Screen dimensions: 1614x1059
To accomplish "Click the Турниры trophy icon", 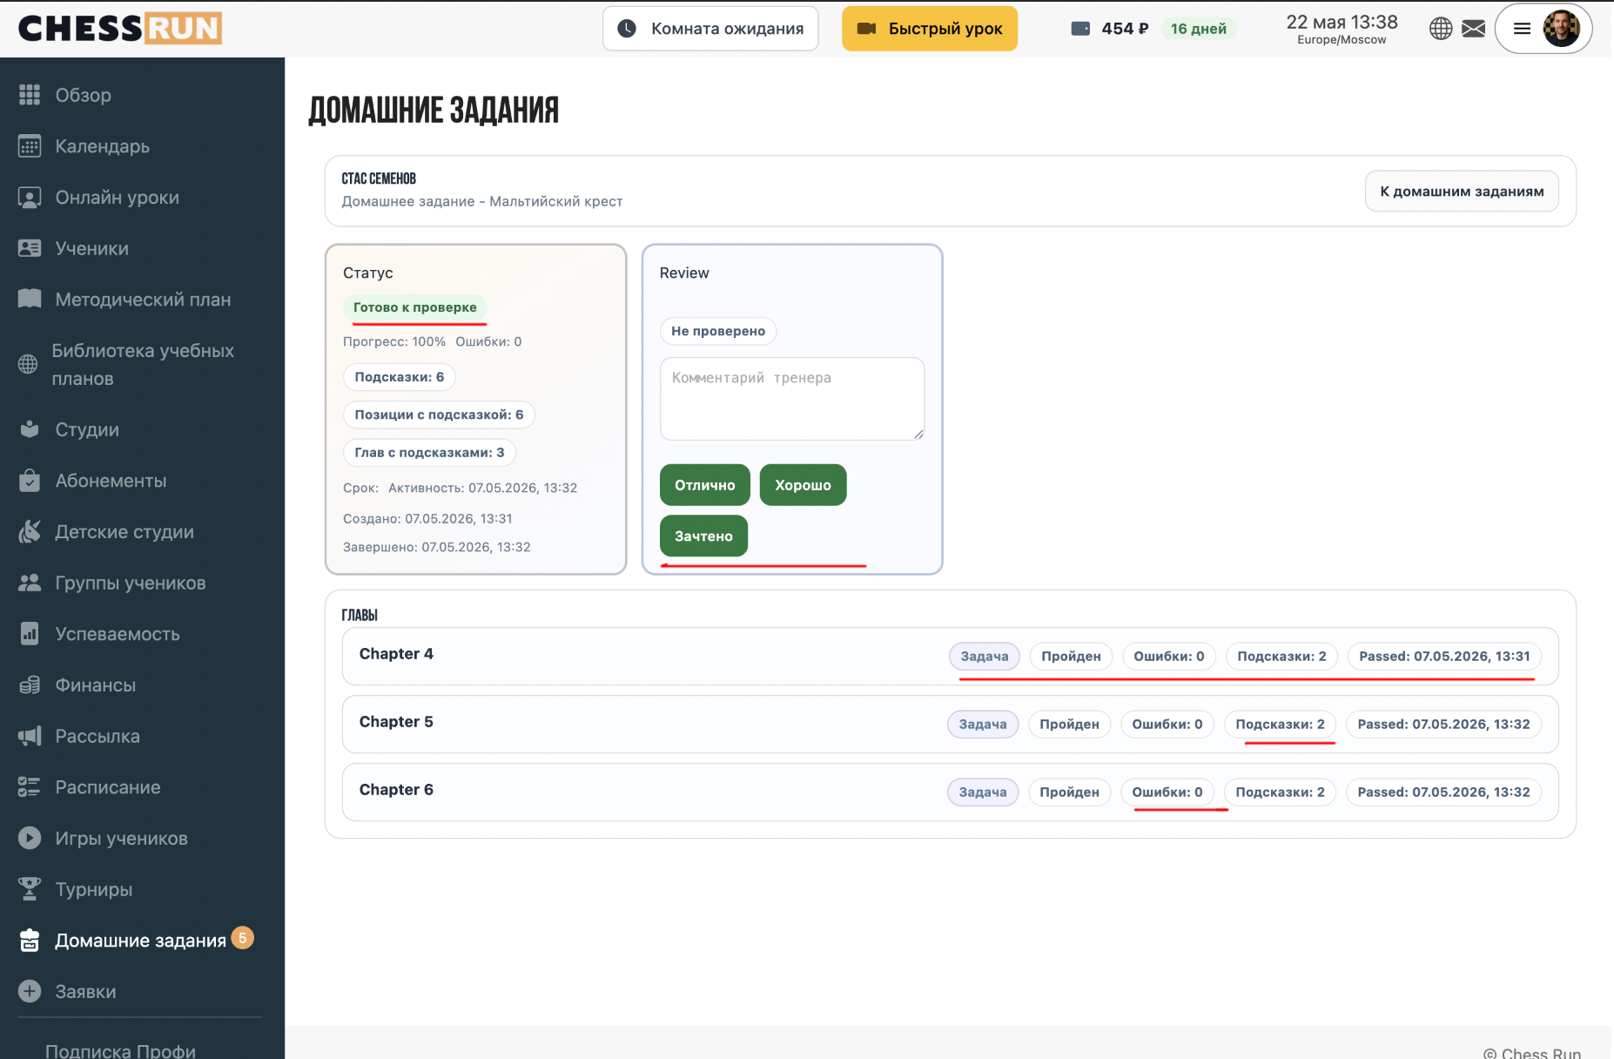I will 30,889.
